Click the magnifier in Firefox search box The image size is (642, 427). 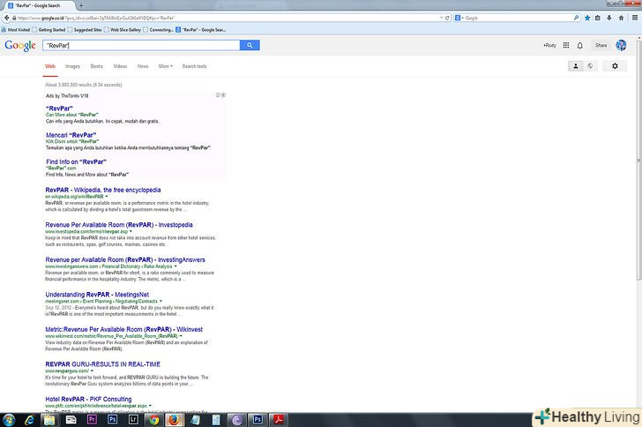point(576,18)
